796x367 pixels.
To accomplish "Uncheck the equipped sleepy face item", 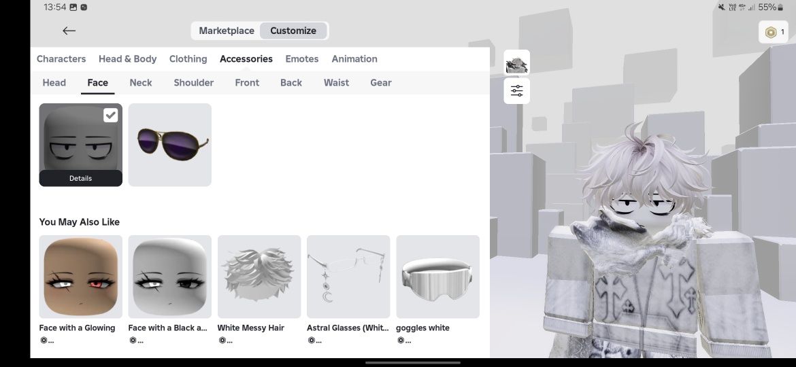I will point(111,115).
